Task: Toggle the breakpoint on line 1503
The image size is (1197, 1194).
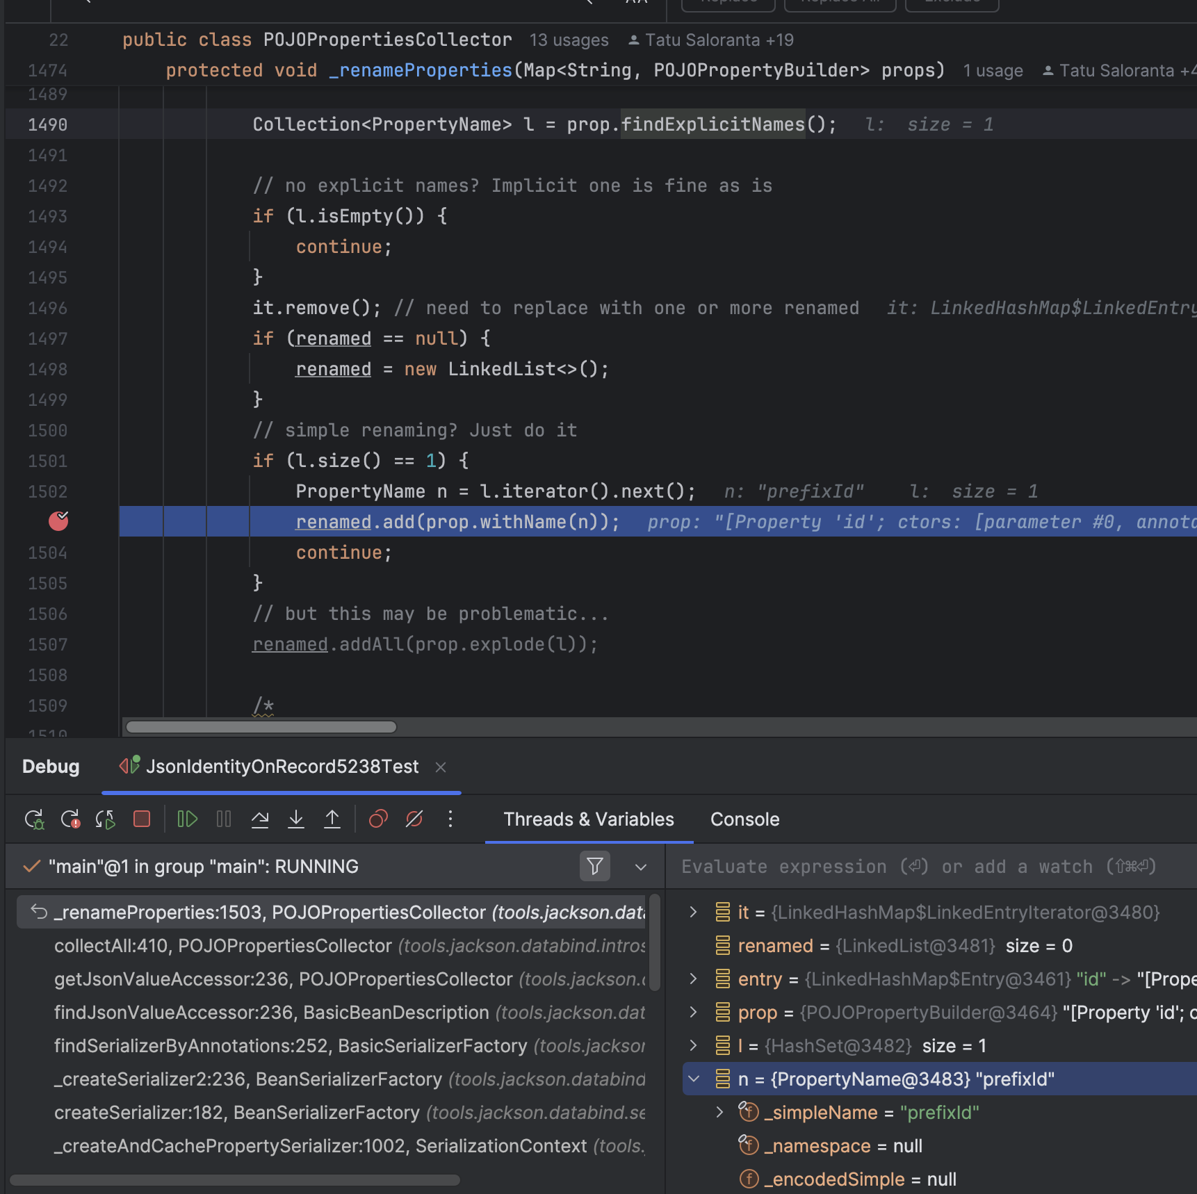Action: 58,521
